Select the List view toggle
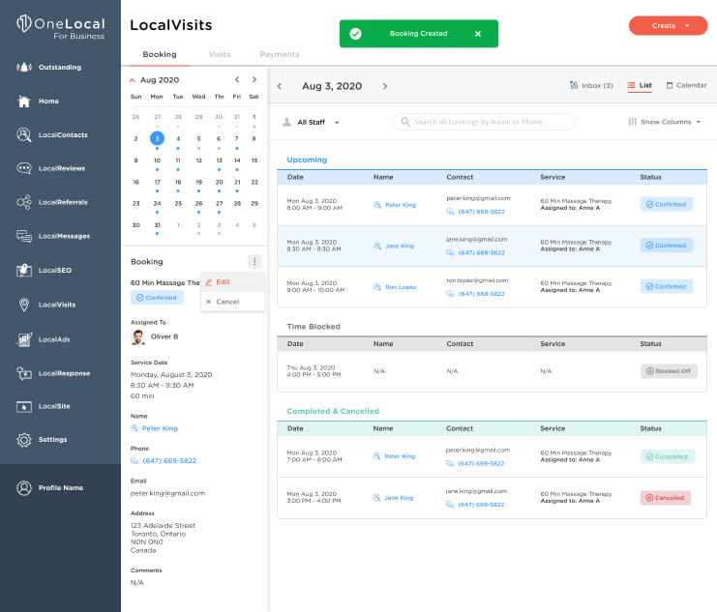Screen dimensions: 717x612 coord(640,85)
